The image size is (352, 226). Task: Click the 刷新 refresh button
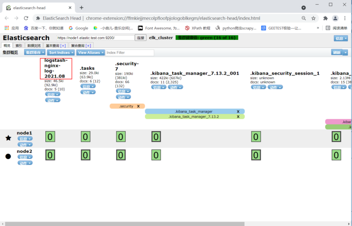pyautogui.click(x=337, y=52)
